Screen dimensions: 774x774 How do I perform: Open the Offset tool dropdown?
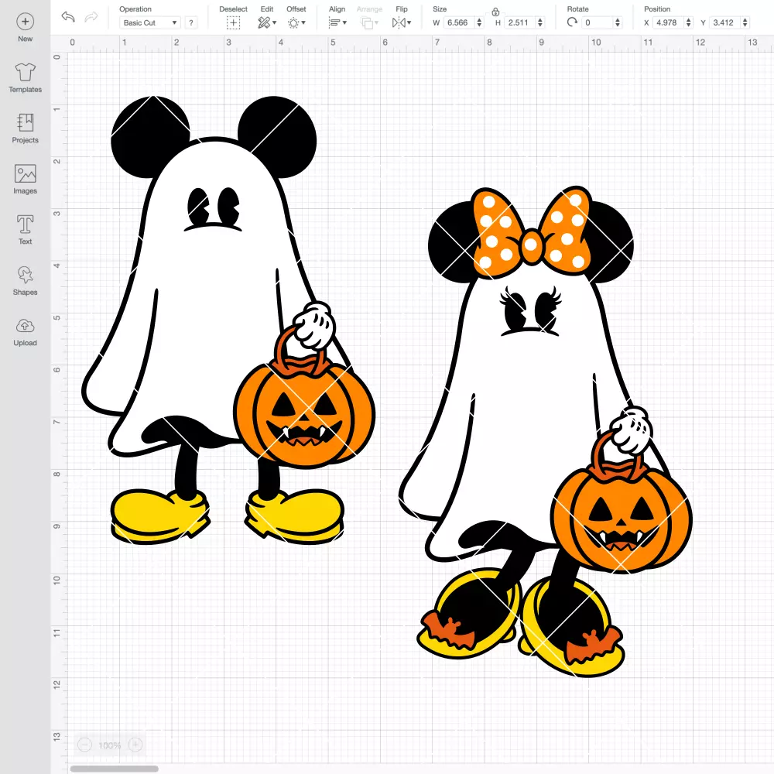(296, 22)
